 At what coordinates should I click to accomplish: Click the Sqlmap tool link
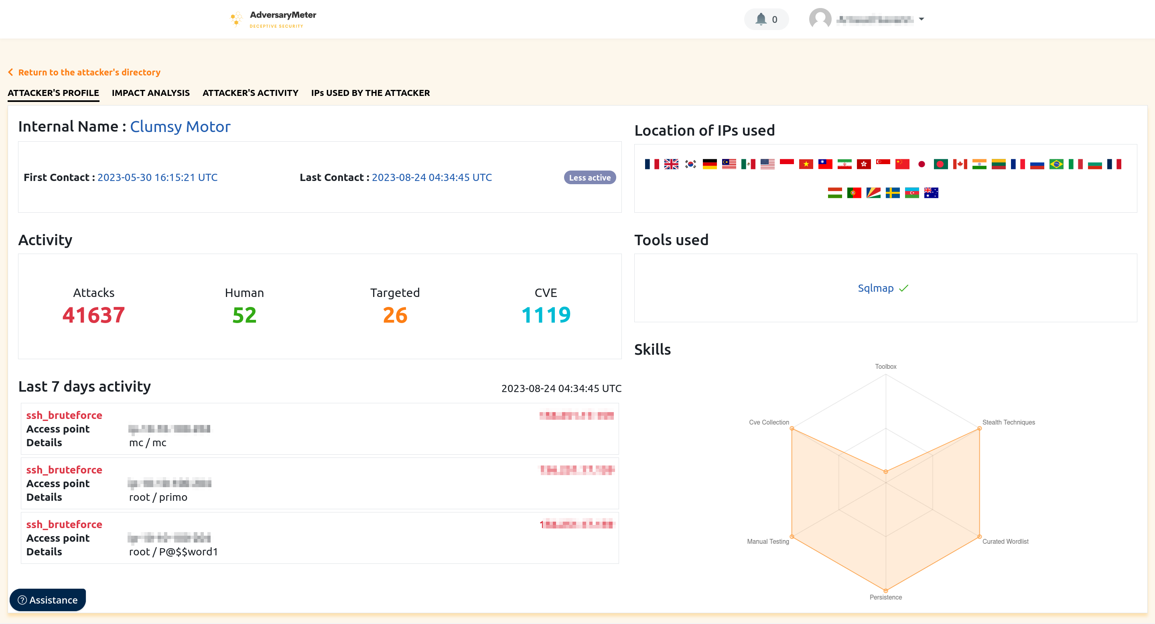876,288
